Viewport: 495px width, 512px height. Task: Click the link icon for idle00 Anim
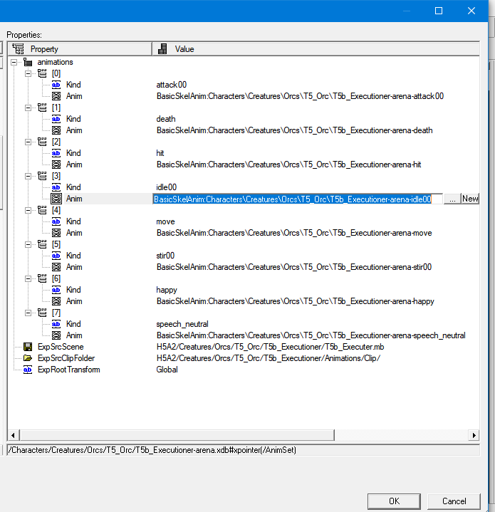point(56,199)
